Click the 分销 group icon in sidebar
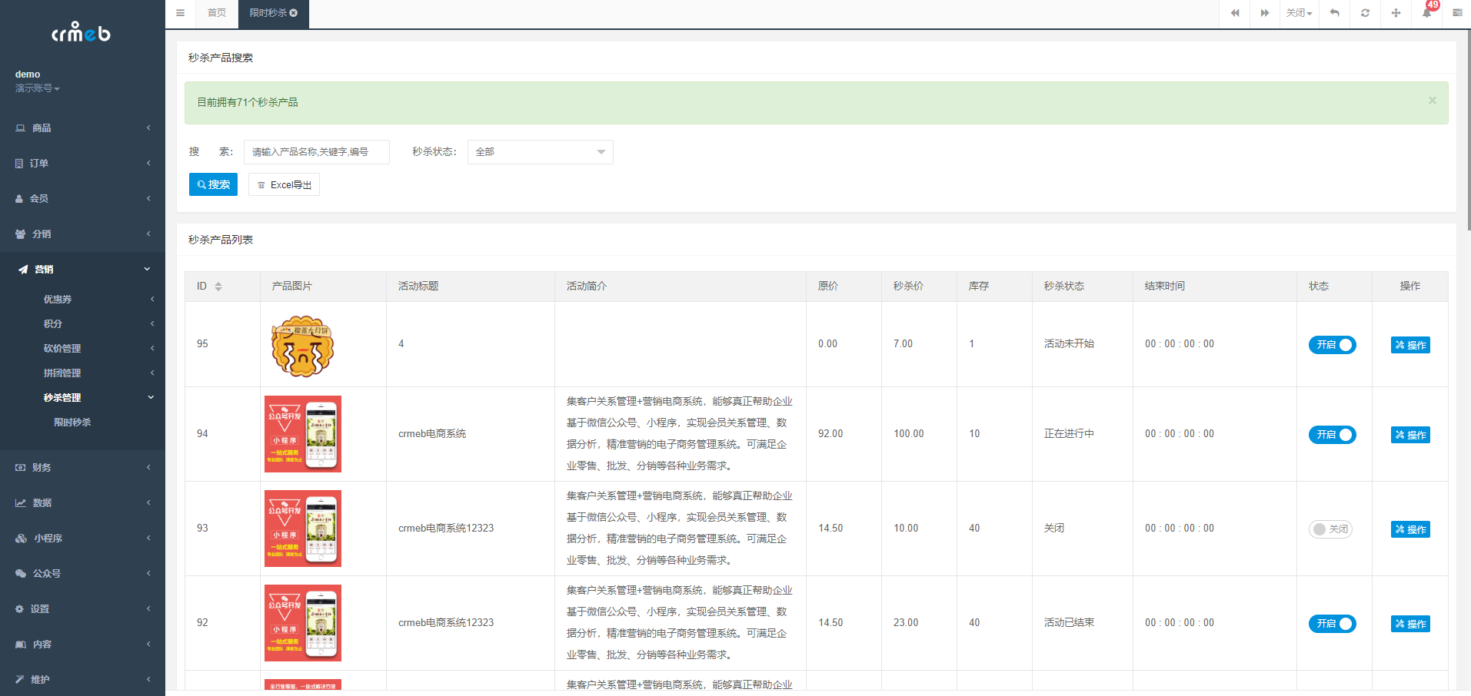Viewport: 1471px width, 696px height. click(20, 234)
